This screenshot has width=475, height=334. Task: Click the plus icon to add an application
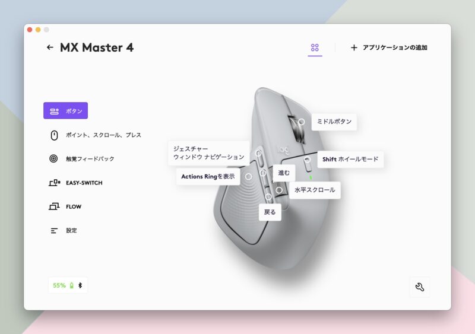coord(354,47)
